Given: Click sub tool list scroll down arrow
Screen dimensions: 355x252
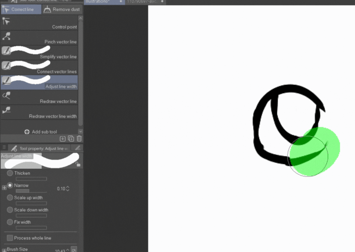Looking at the screenshot, I should [x=80, y=131].
